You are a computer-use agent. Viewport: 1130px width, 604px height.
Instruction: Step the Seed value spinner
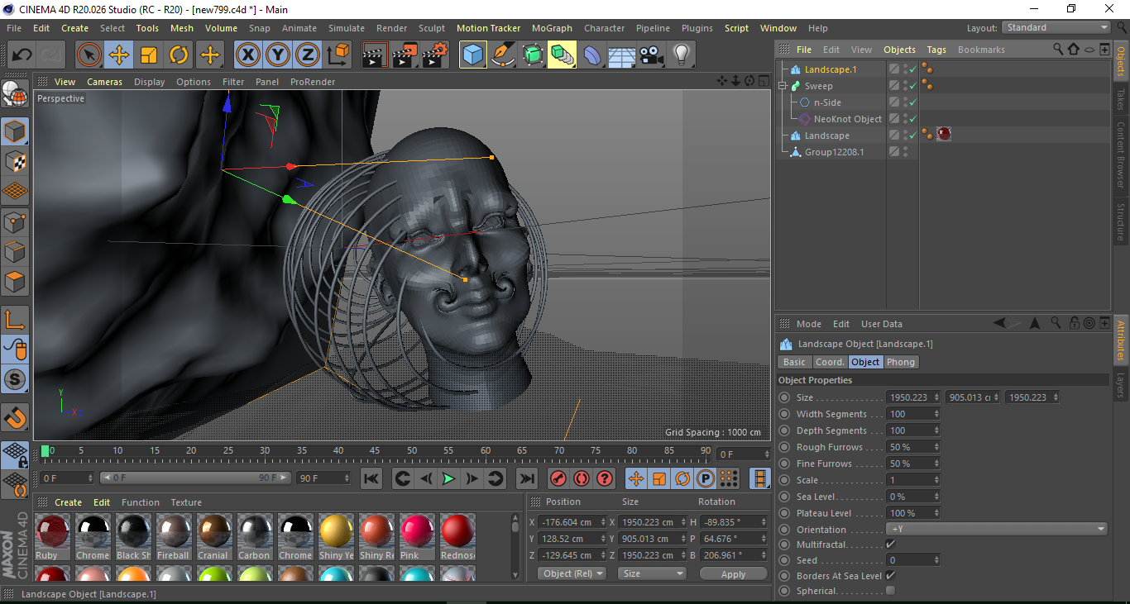[936, 560]
